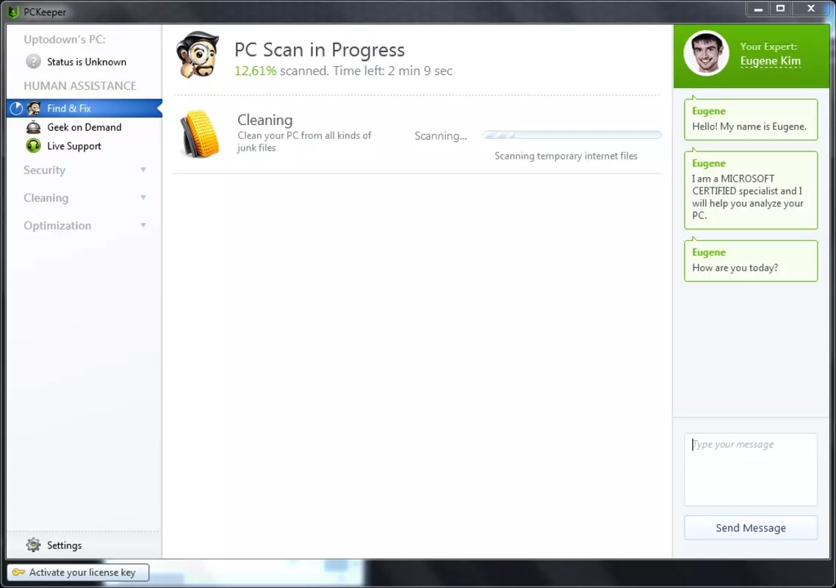
Task: Click the Settings gear icon
Action: click(x=33, y=545)
